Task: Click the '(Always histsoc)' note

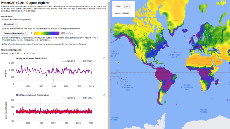Action: 122,13
